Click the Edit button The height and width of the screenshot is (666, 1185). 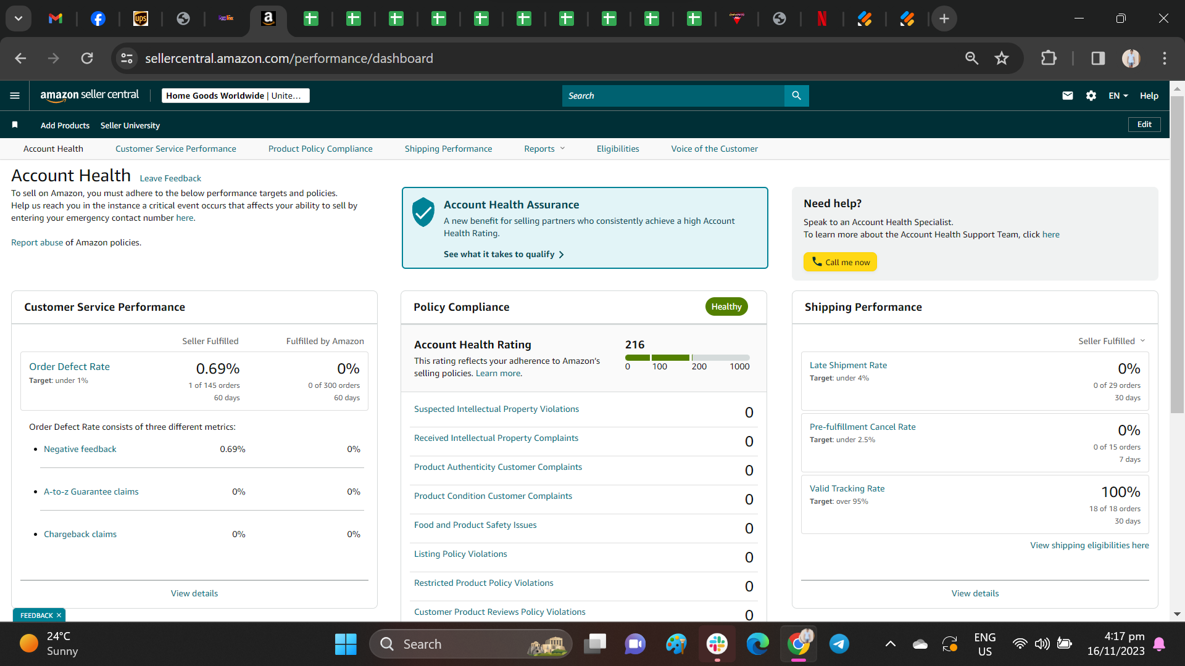(x=1144, y=124)
